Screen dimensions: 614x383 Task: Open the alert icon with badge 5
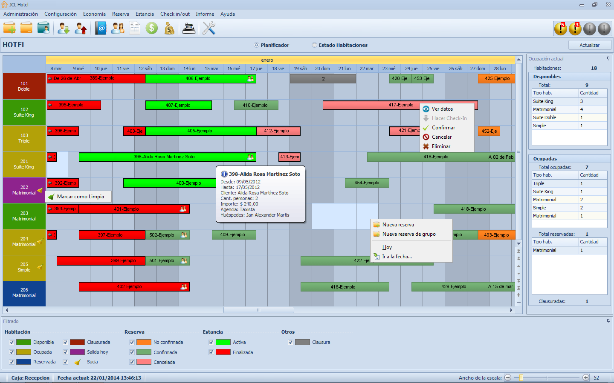point(560,29)
